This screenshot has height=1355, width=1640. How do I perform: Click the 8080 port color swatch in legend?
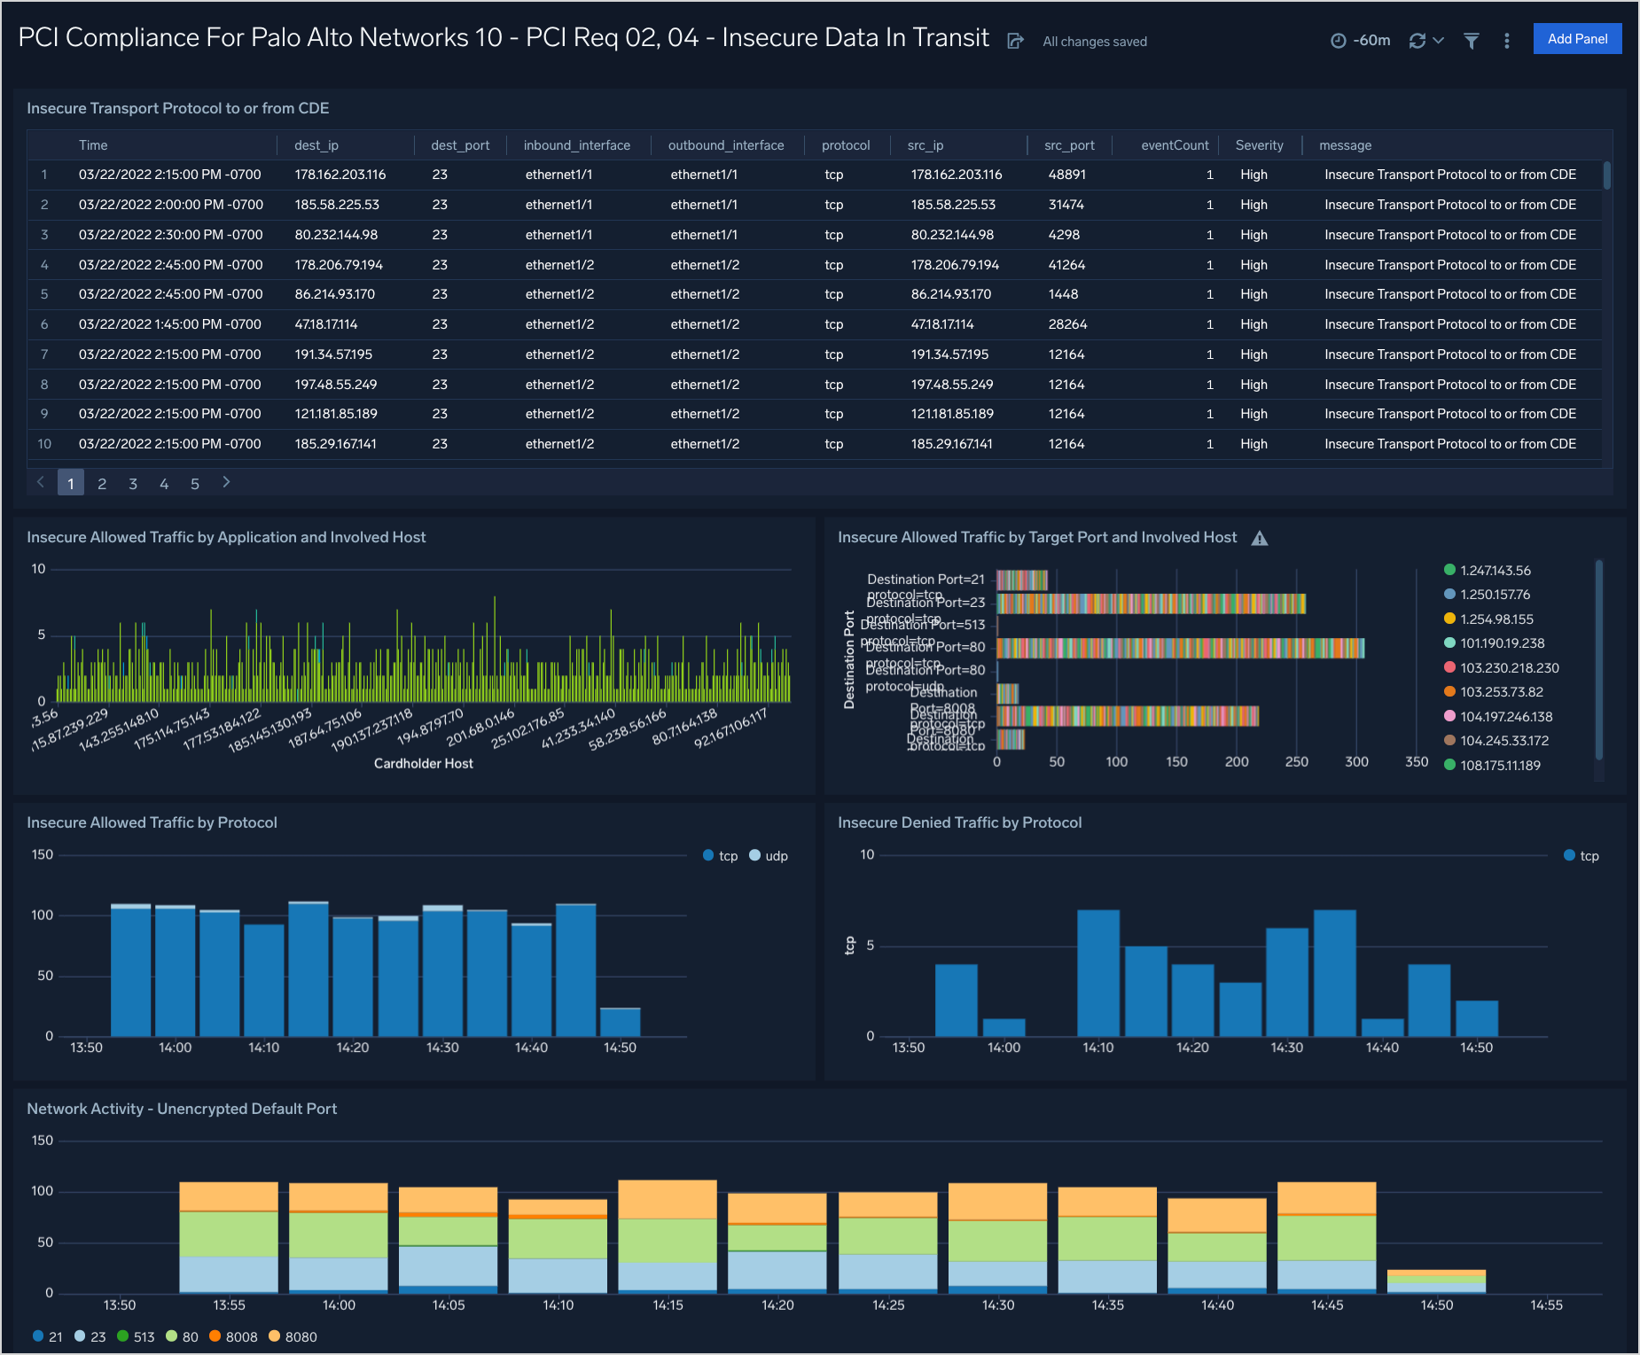click(274, 1336)
